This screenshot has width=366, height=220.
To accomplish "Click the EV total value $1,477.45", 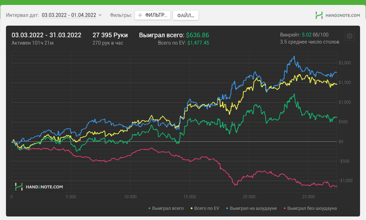I will pos(198,43).
